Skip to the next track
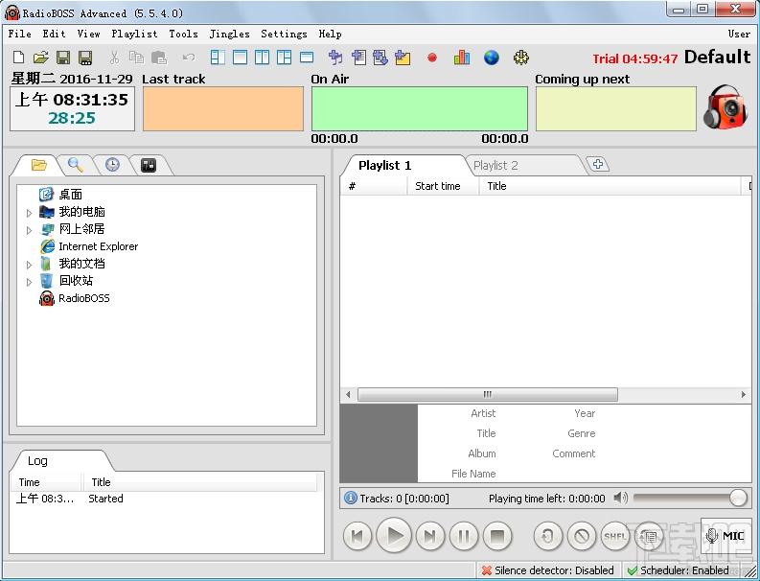 pyautogui.click(x=430, y=536)
